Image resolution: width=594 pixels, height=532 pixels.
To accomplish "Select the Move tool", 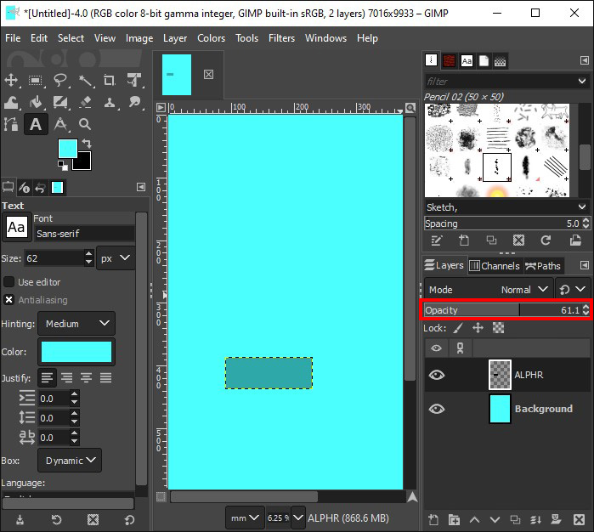I will coord(12,81).
